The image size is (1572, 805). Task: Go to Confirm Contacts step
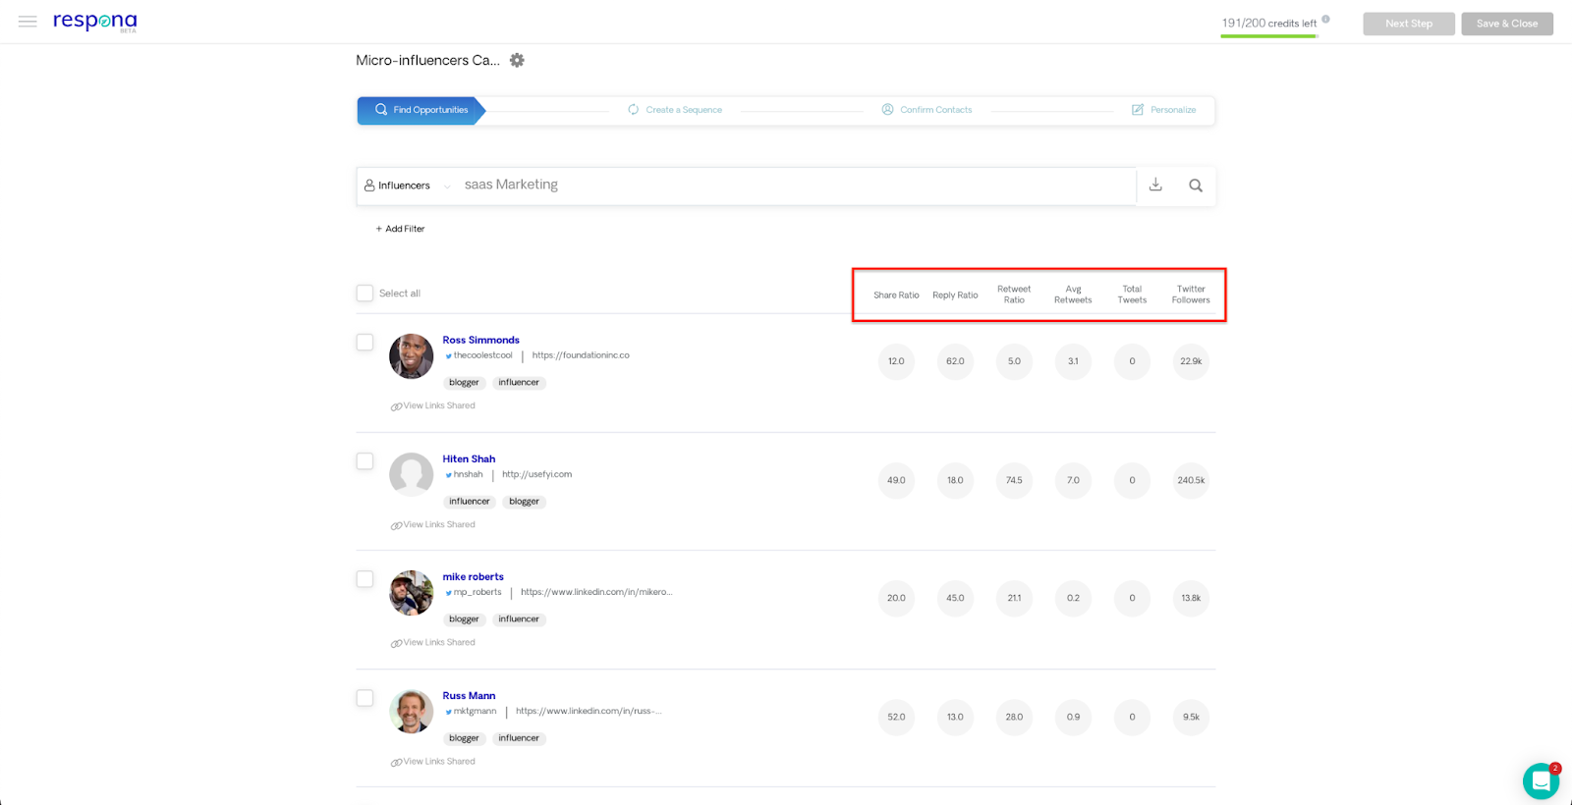coord(926,110)
